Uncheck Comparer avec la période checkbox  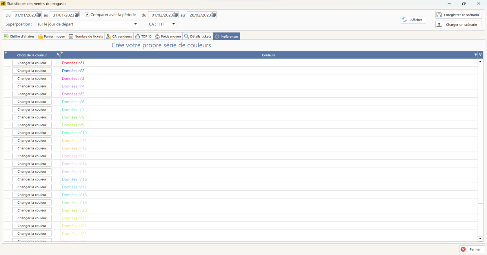tap(87, 14)
